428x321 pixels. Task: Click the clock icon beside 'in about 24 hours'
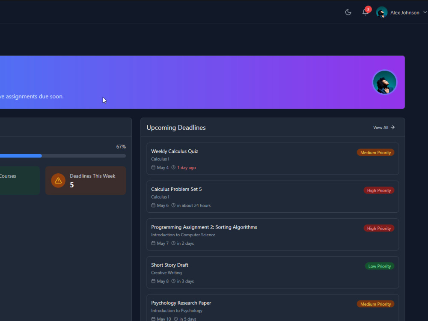pyautogui.click(x=173, y=205)
